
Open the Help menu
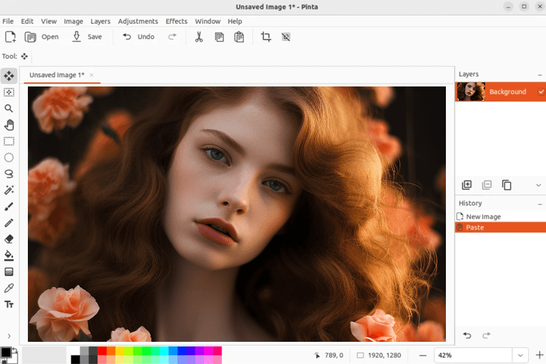235,21
